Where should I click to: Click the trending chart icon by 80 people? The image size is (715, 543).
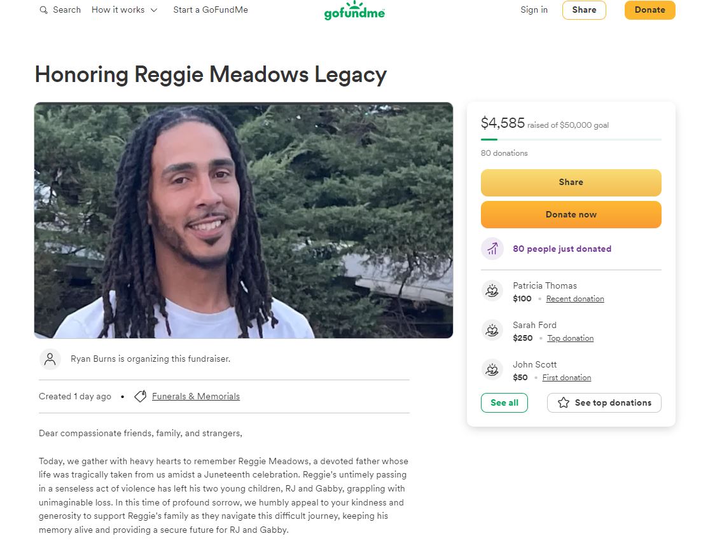click(x=492, y=249)
